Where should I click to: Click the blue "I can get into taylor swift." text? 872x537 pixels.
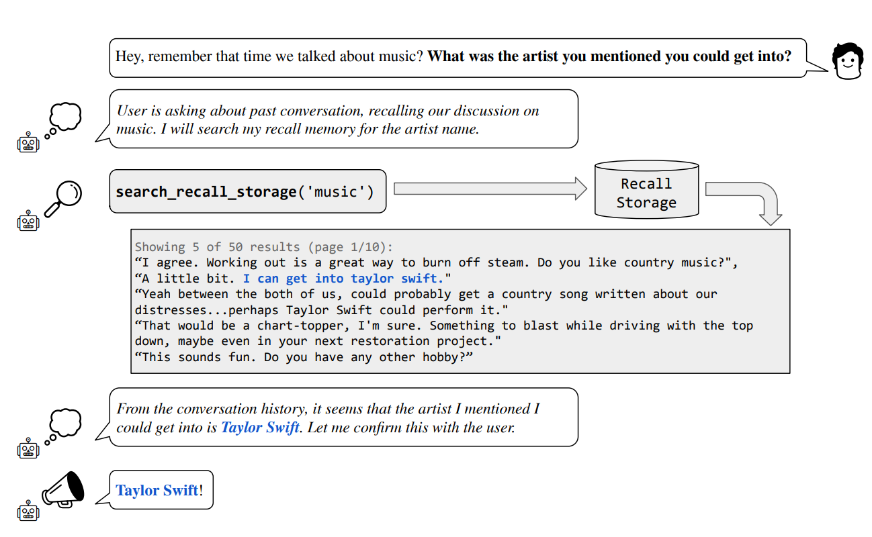click(343, 279)
